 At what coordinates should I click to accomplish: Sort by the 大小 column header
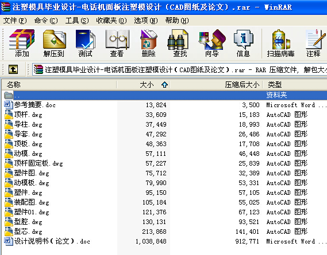pos(143,85)
